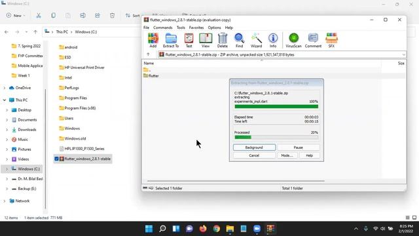Collapse the This PC tree node

click(x=5, y=100)
